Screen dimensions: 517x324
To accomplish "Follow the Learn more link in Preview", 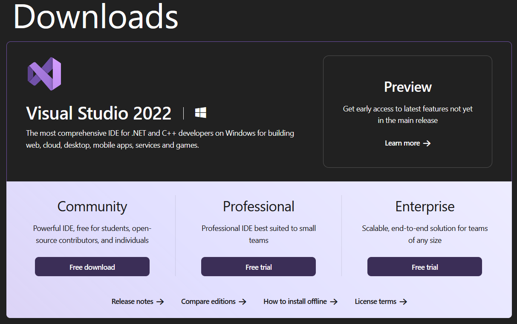I will point(402,143).
